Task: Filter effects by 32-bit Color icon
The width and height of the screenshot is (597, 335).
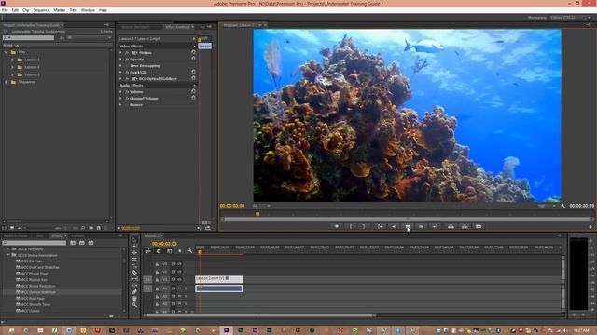Action: [x=81, y=243]
